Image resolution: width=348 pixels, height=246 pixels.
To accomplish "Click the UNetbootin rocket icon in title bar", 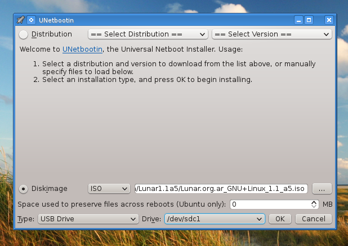I will pyautogui.click(x=20, y=20).
